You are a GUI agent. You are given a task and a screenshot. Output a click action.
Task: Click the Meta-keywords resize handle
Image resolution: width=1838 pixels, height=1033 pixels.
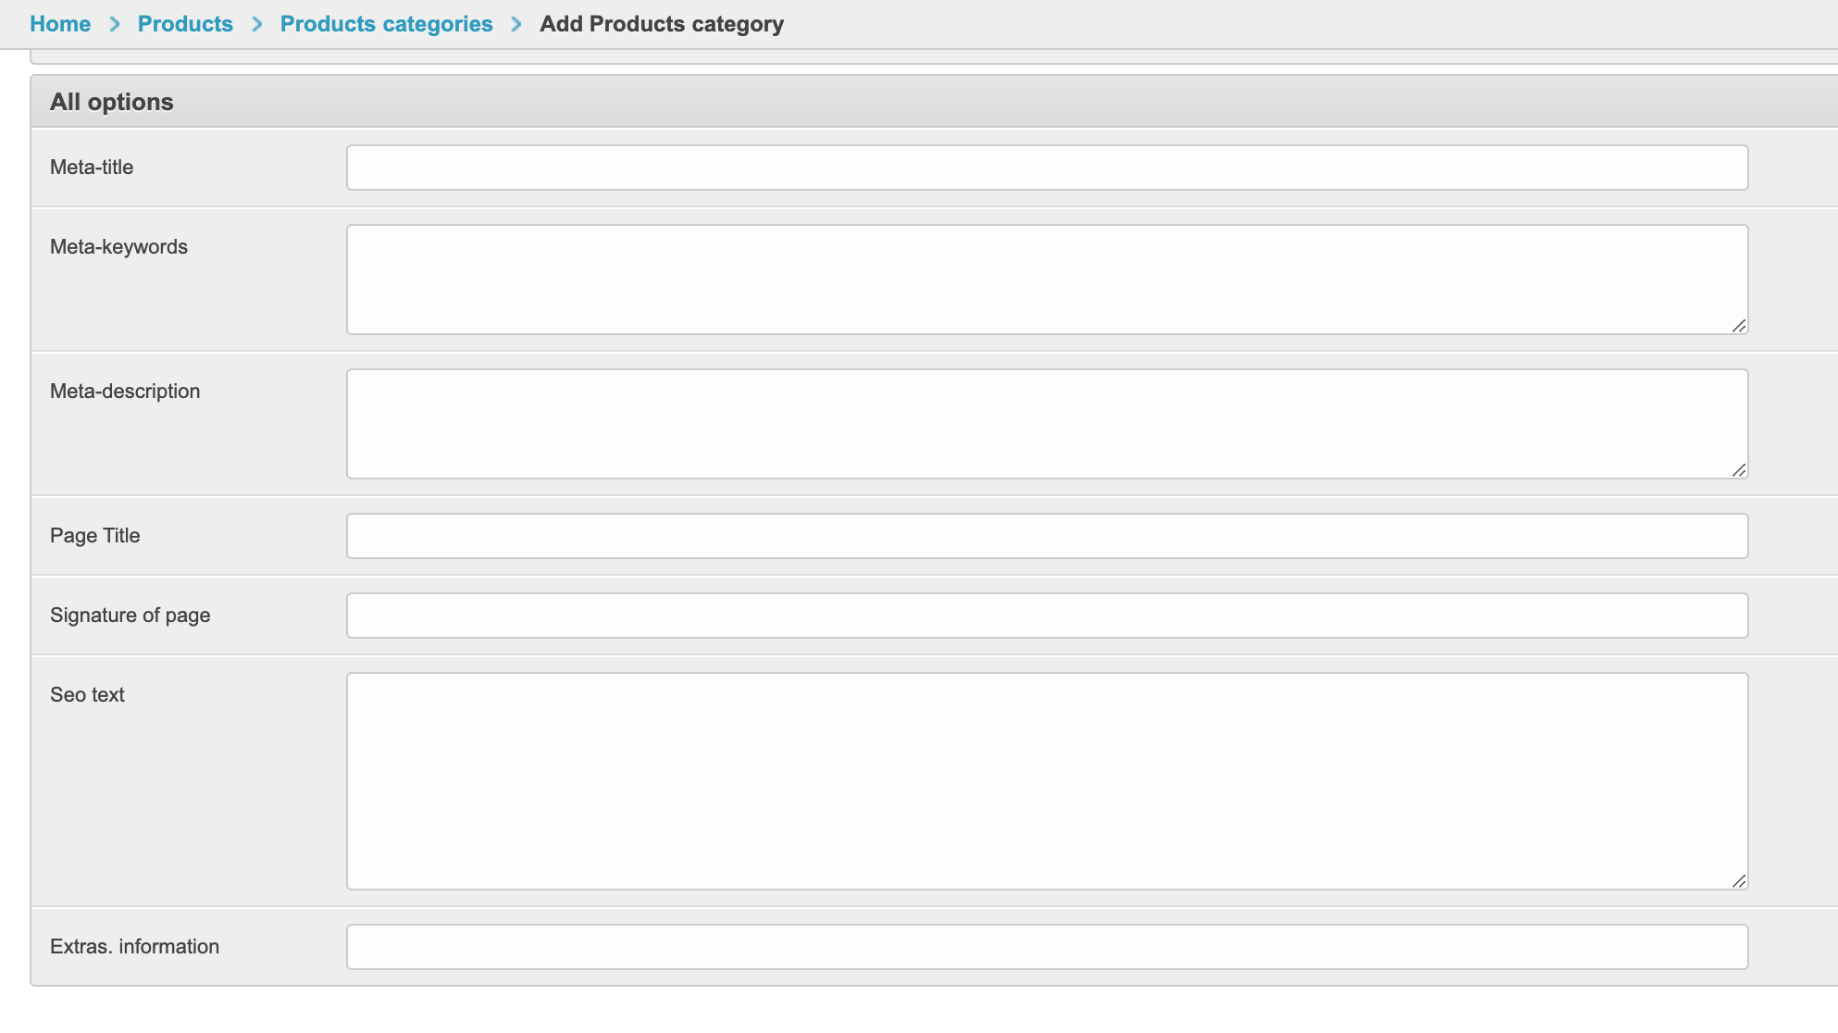1739,326
